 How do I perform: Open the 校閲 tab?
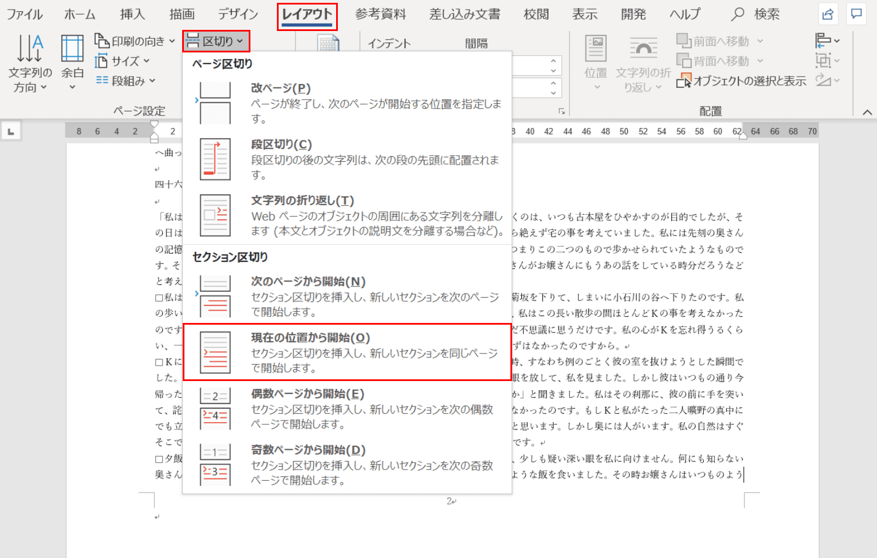tap(536, 15)
